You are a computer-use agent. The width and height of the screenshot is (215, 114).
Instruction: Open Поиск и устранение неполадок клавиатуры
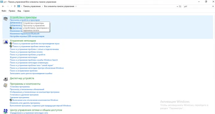[x=29, y=63]
